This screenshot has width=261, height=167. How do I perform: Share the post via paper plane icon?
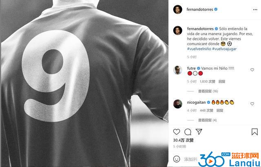[199, 132]
